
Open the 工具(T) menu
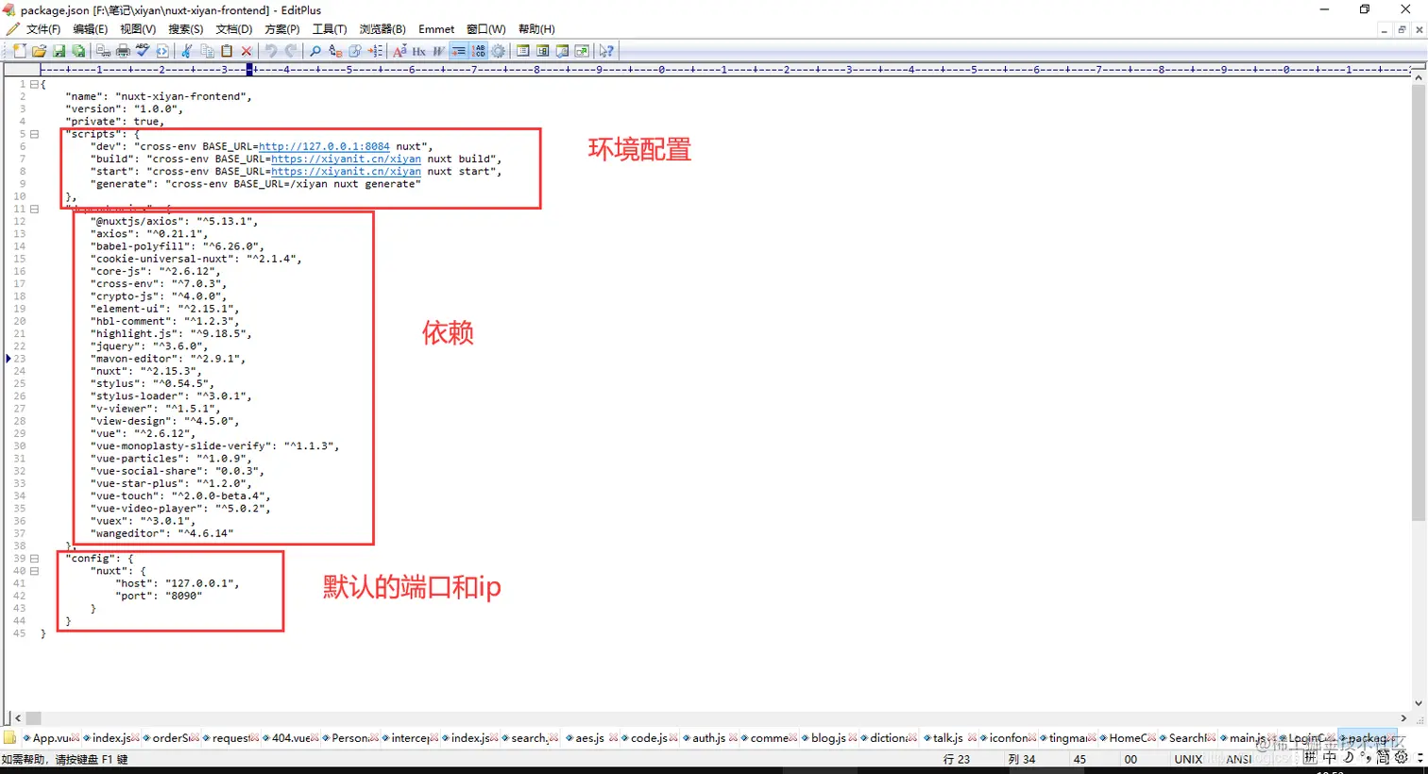330,29
